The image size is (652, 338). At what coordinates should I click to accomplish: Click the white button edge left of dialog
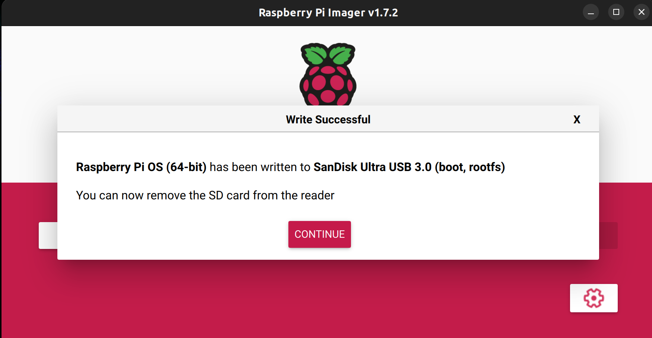(48, 236)
